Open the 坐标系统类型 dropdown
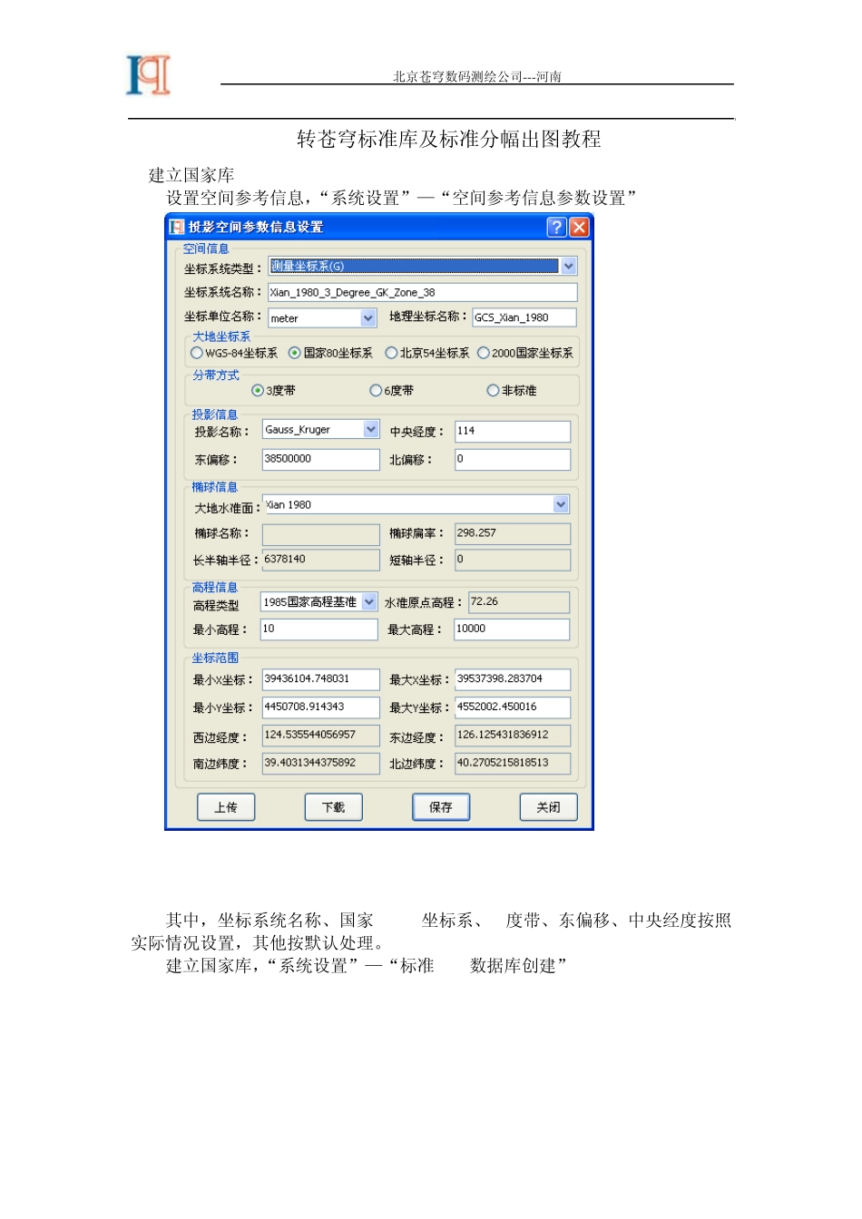Image resolution: width=862 pixels, height=1219 pixels. point(569,266)
